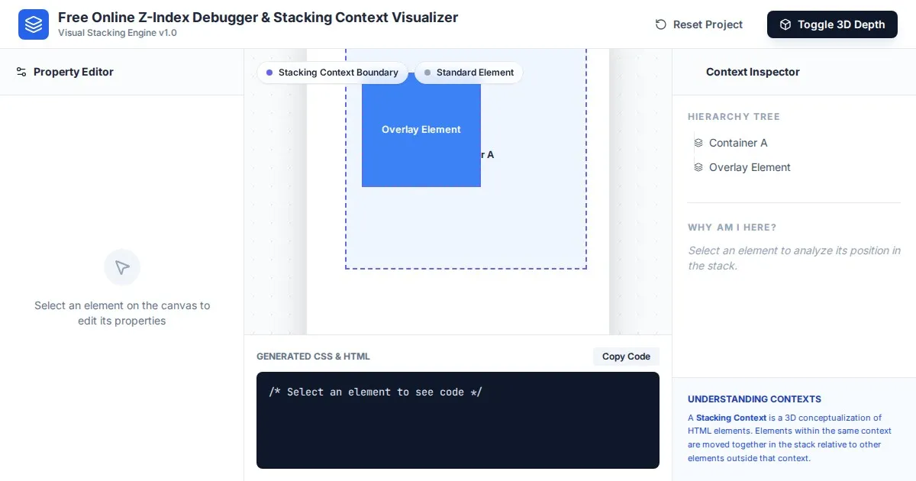Reset Project from the header

(x=699, y=24)
